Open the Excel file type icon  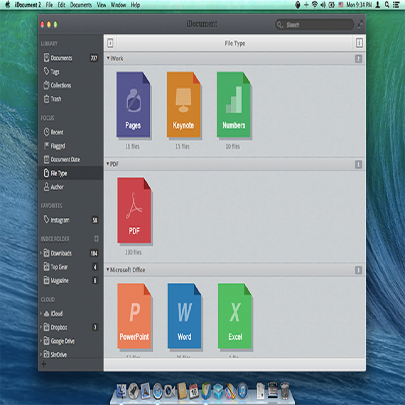coord(235,316)
